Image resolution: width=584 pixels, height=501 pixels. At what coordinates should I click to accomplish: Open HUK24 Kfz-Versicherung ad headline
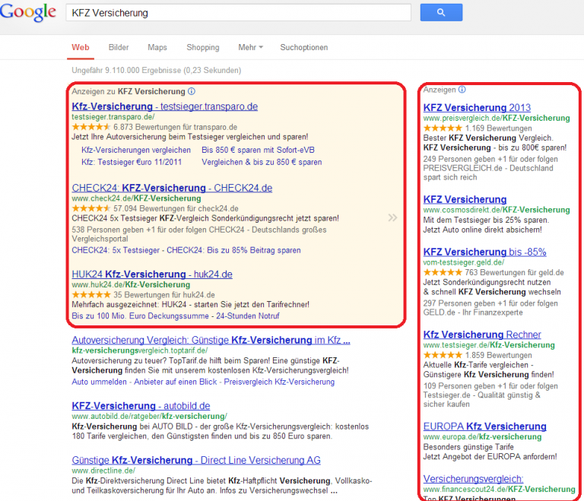(x=152, y=274)
